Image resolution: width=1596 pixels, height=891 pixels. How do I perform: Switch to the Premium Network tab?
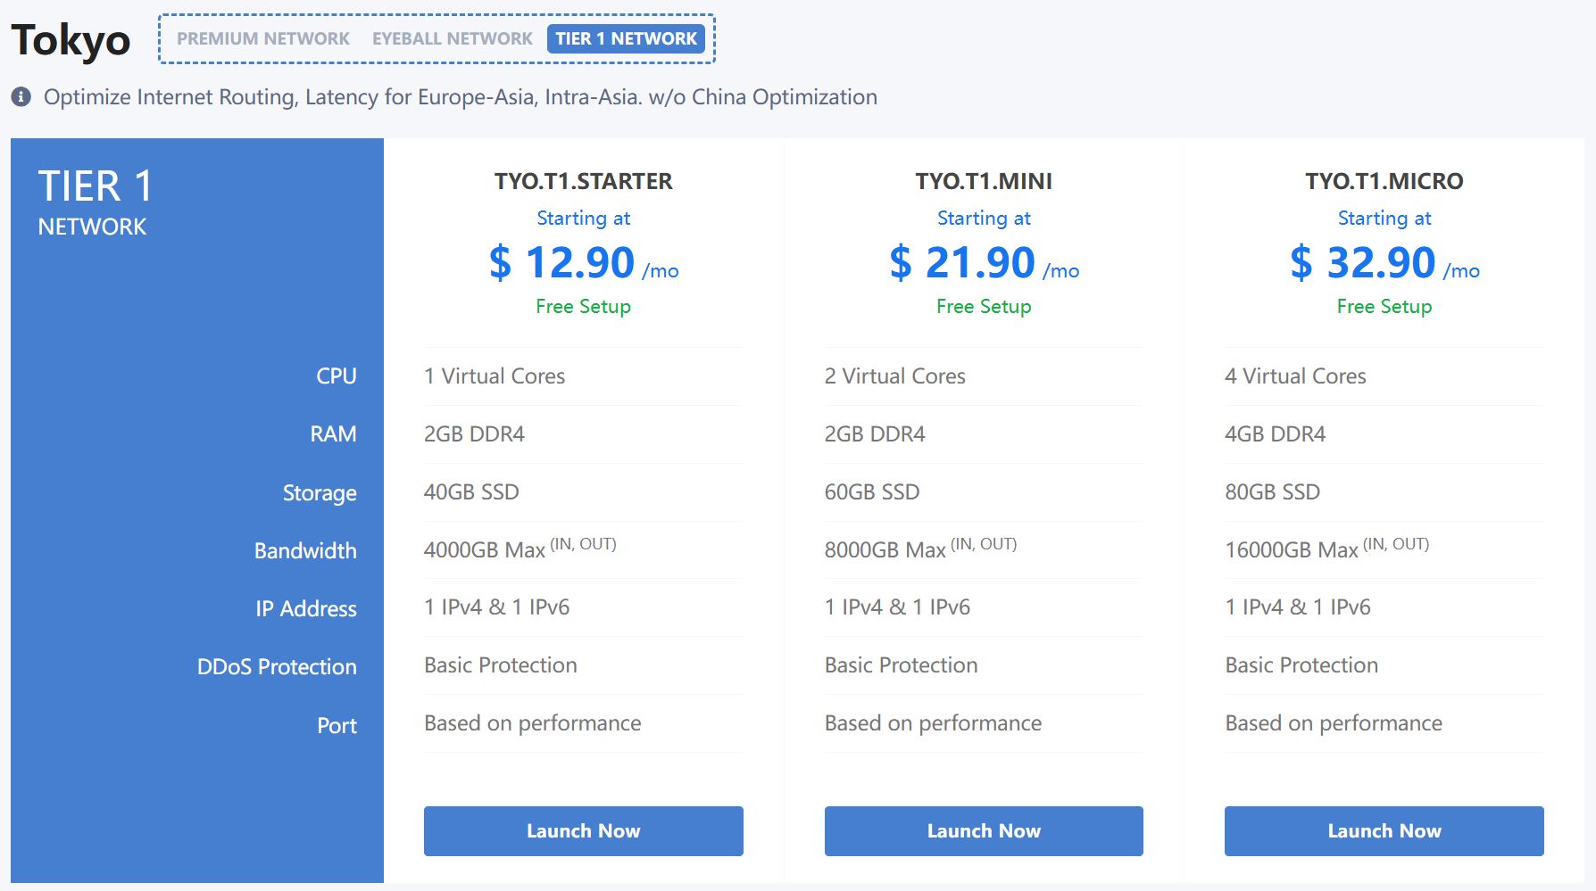click(x=263, y=38)
